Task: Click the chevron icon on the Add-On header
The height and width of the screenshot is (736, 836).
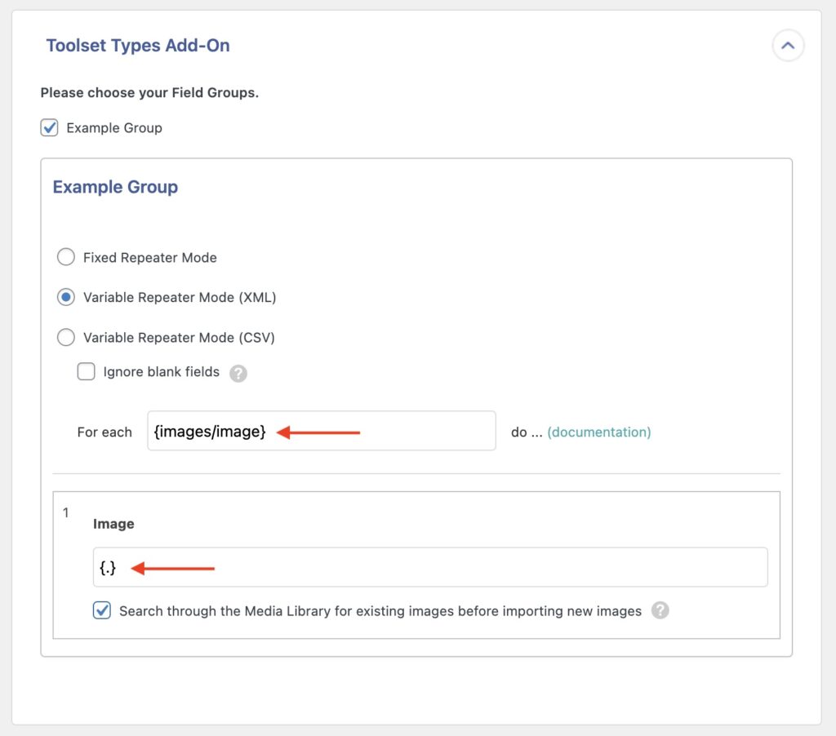Action: (x=787, y=46)
